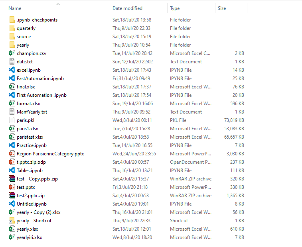Screen dimensions: 302x247
Task: Click the Region ParisienneCategory.pptx PowerPoint icon
Action: point(12,154)
